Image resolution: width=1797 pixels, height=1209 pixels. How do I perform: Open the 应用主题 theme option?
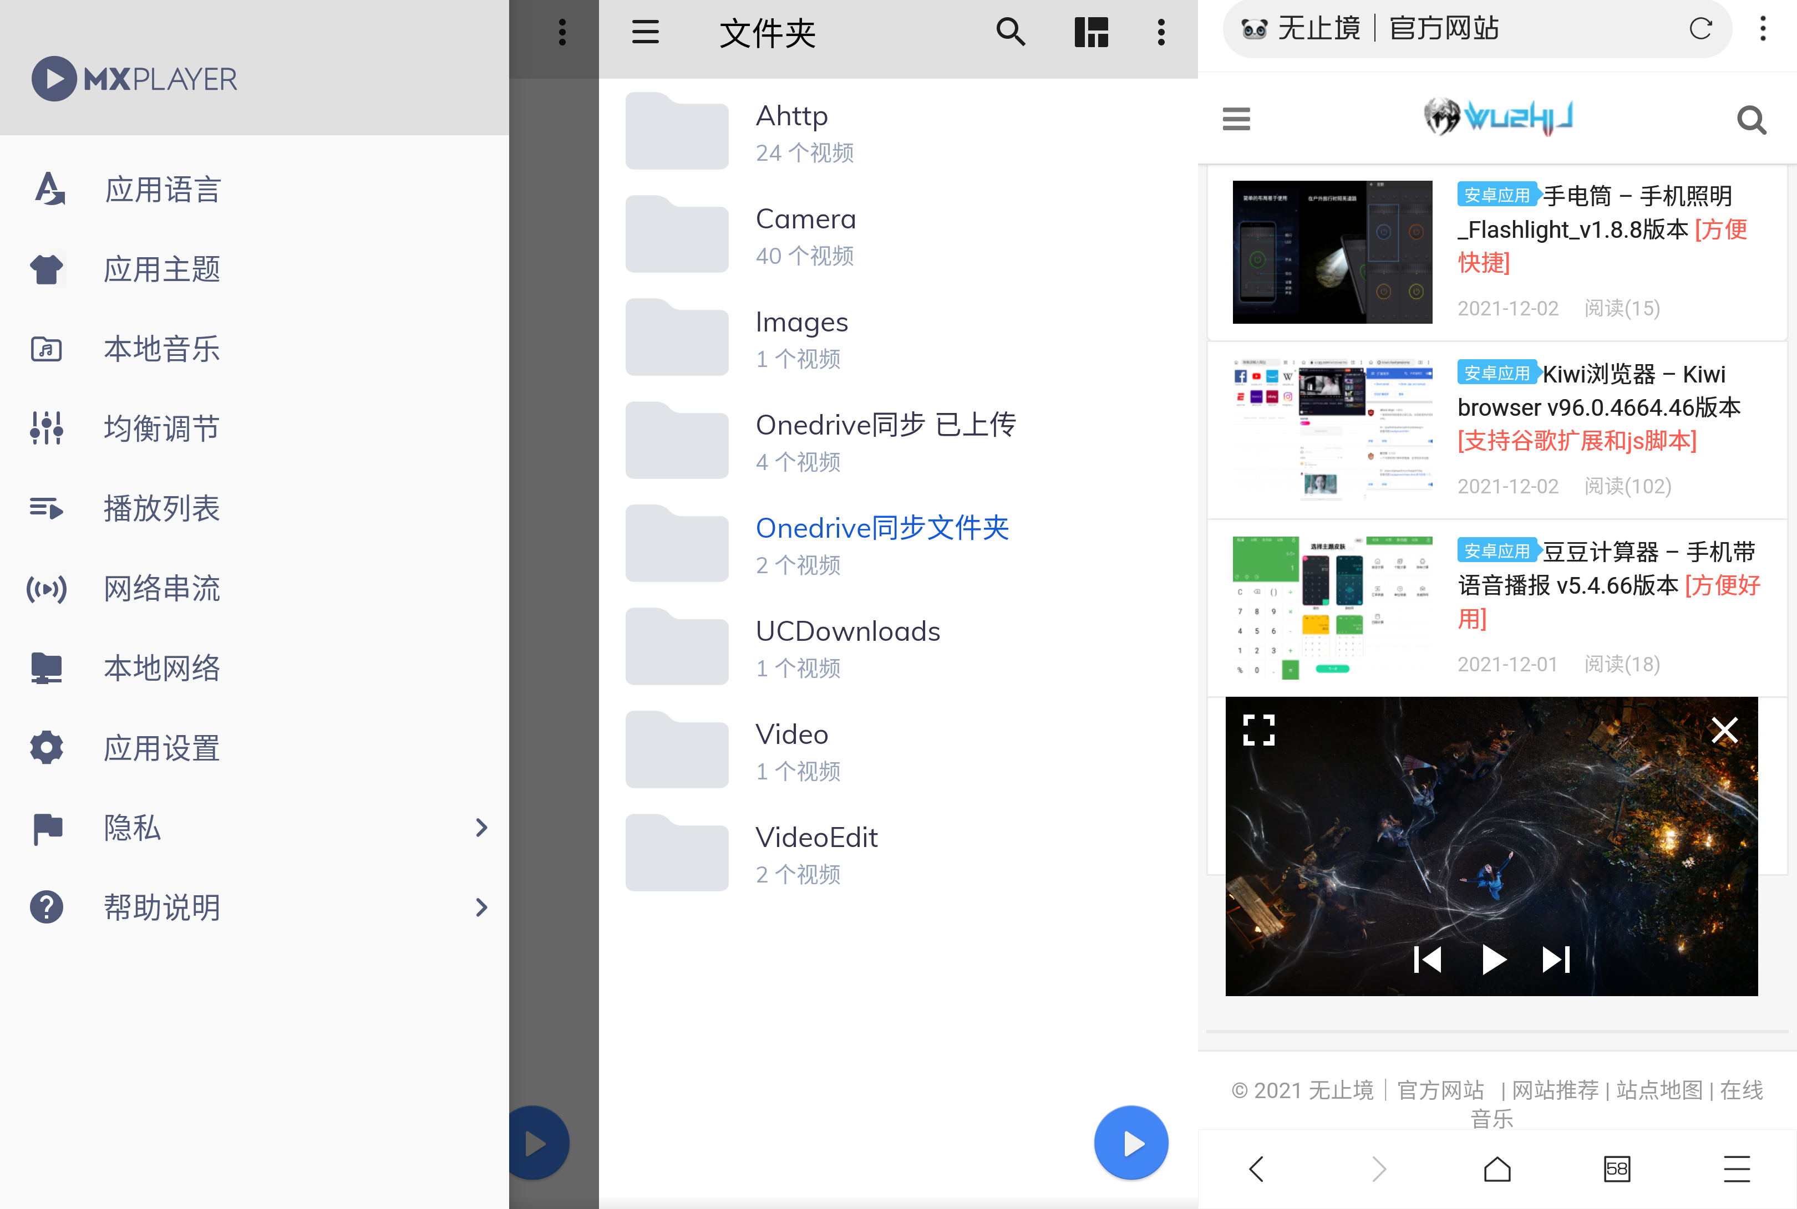pos(255,269)
